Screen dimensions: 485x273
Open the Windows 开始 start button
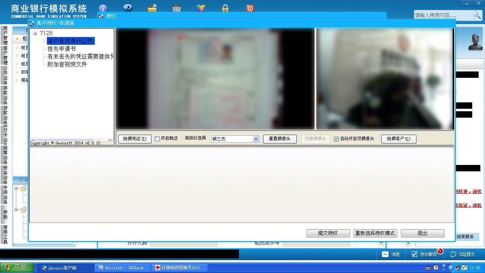point(17,268)
